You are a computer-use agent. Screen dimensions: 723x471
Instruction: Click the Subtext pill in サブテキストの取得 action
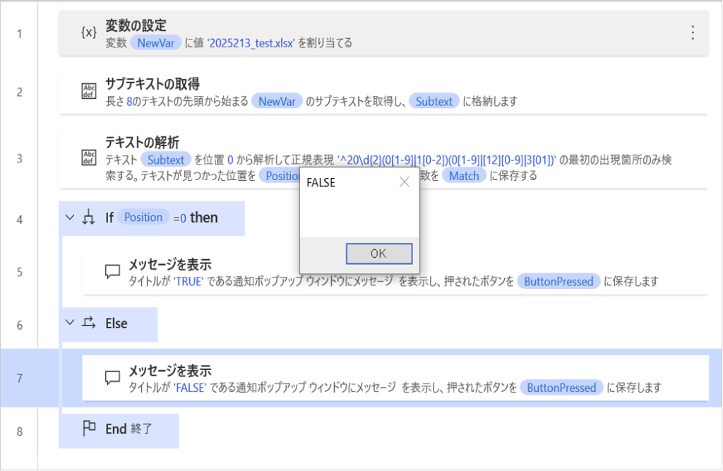click(434, 101)
